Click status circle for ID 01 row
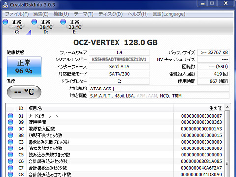This screenshot has width=236, height=177. pyautogui.click(x=10, y=116)
